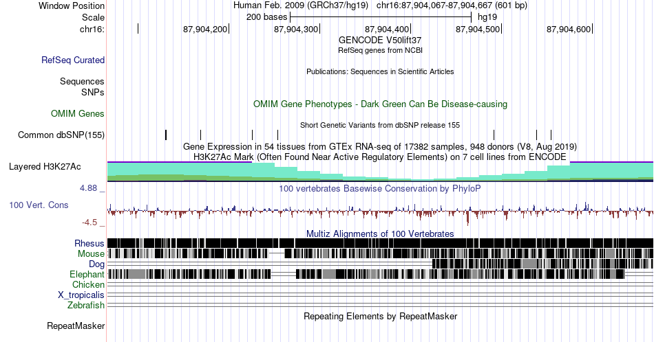Click the SNPs track label
654x342 pixels.
coord(93,92)
